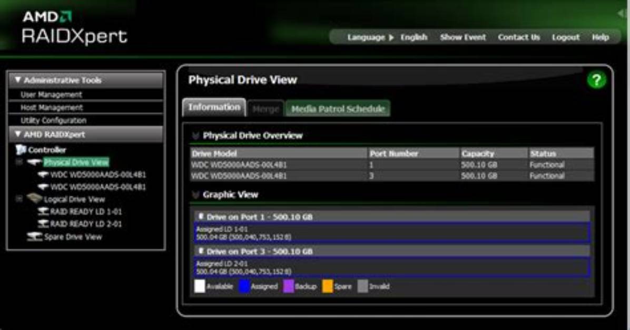
Task: Click the white Available legend swatch
Action: 200,286
